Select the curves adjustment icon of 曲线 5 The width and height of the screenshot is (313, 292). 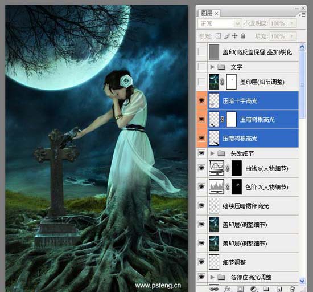216,168
